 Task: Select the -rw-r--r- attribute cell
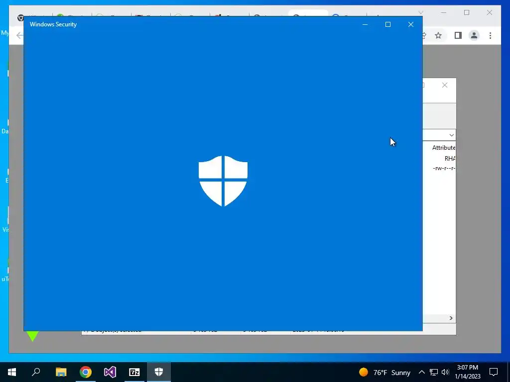(444, 168)
